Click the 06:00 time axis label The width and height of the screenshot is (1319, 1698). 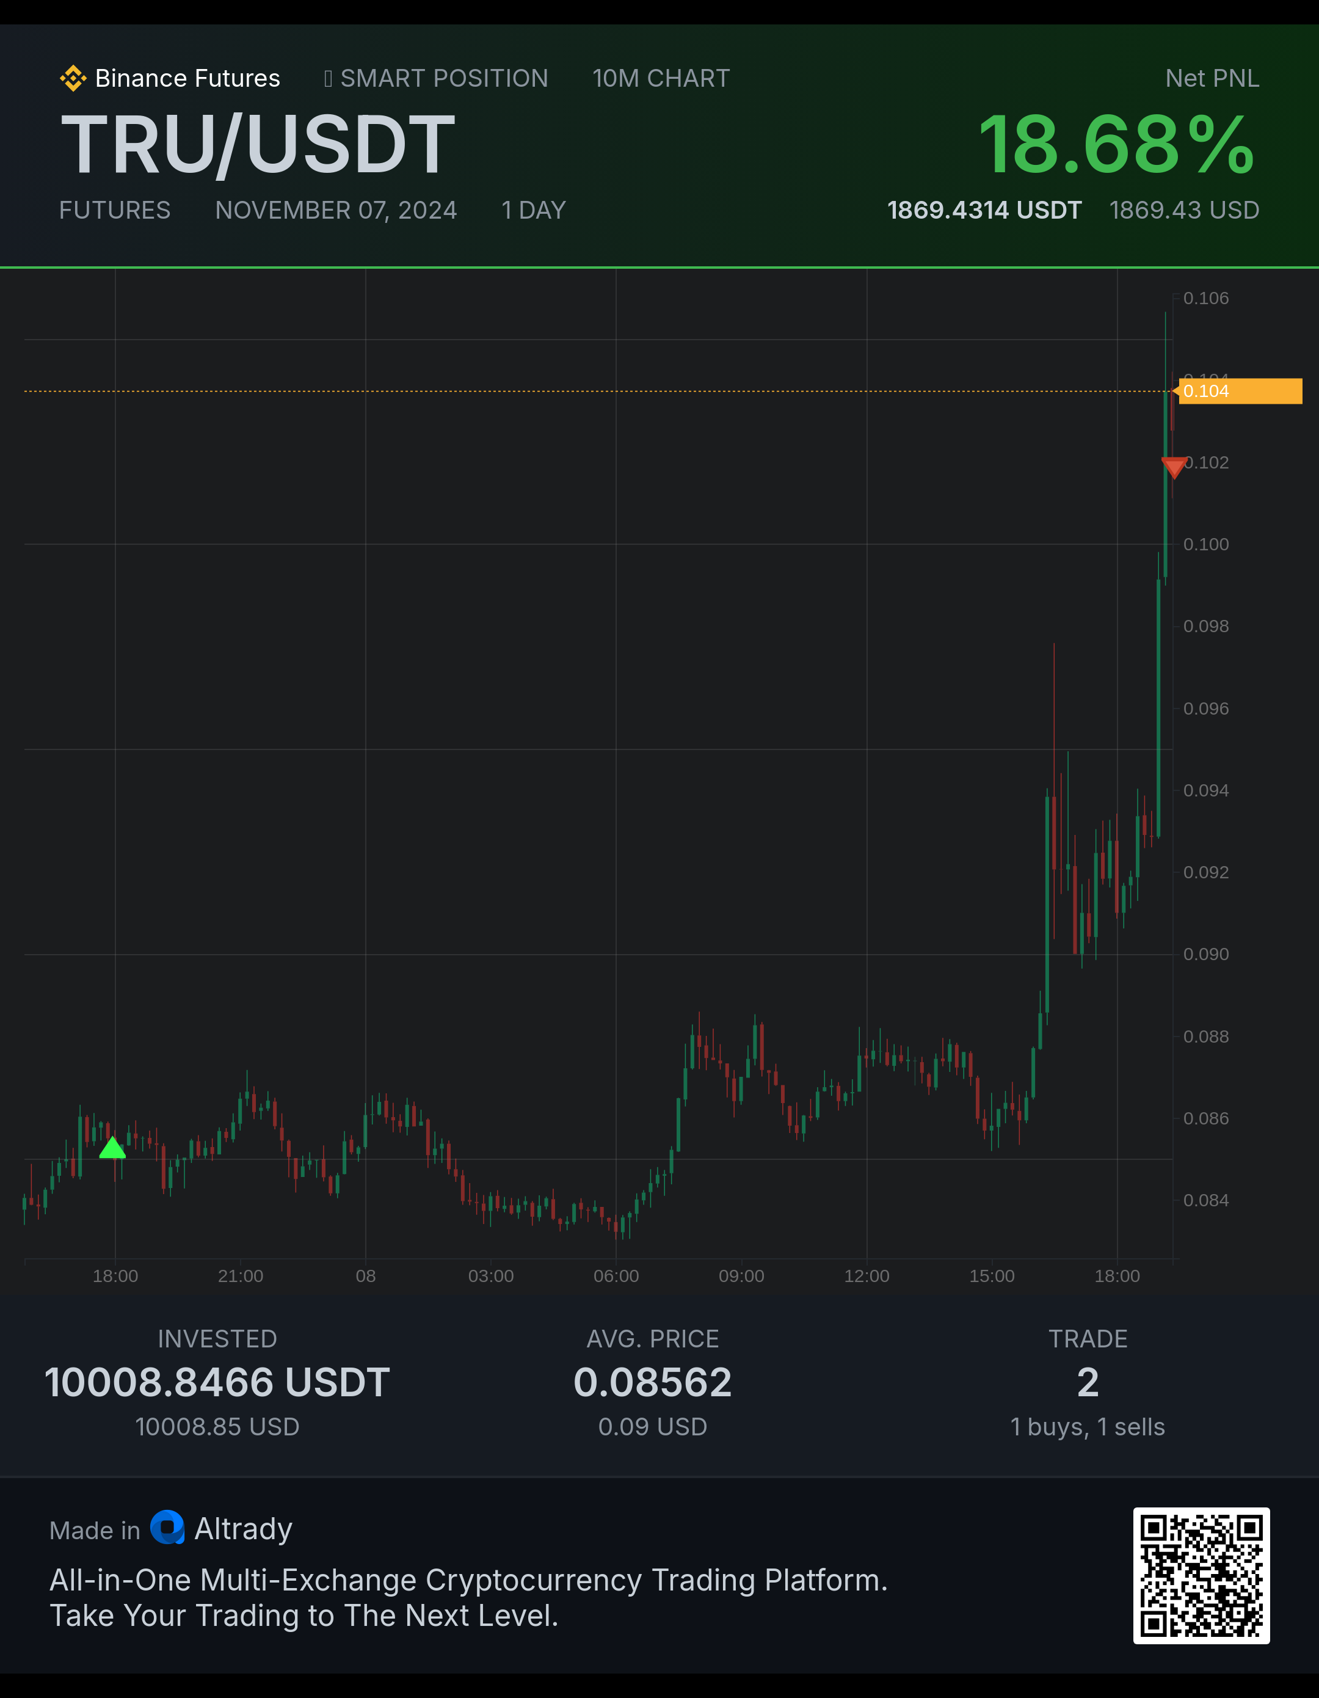click(x=616, y=1276)
